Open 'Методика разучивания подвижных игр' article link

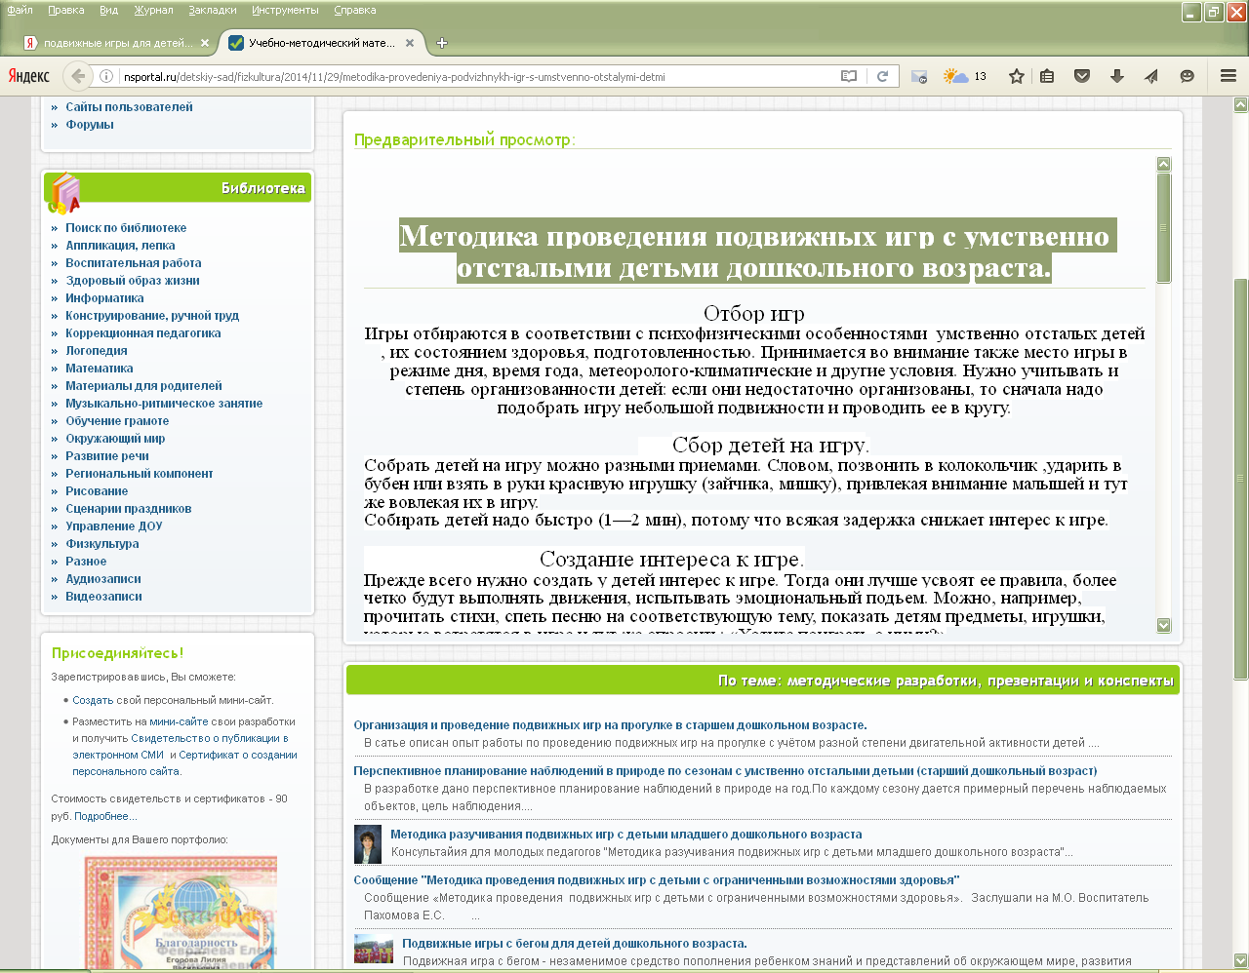(626, 835)
